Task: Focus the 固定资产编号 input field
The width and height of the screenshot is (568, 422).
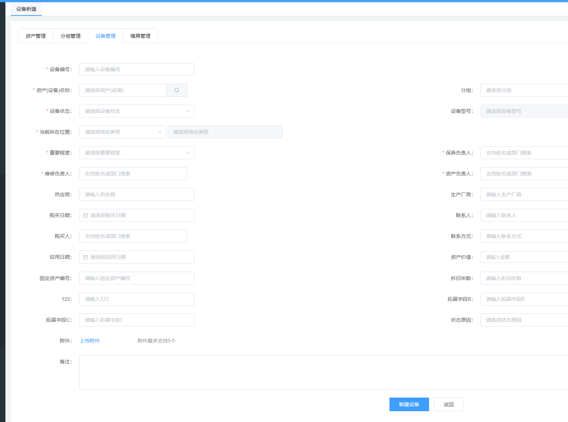Action: coord(137,278)
